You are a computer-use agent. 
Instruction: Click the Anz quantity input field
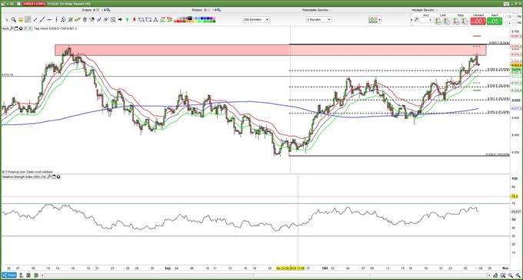tap(426, 20)
